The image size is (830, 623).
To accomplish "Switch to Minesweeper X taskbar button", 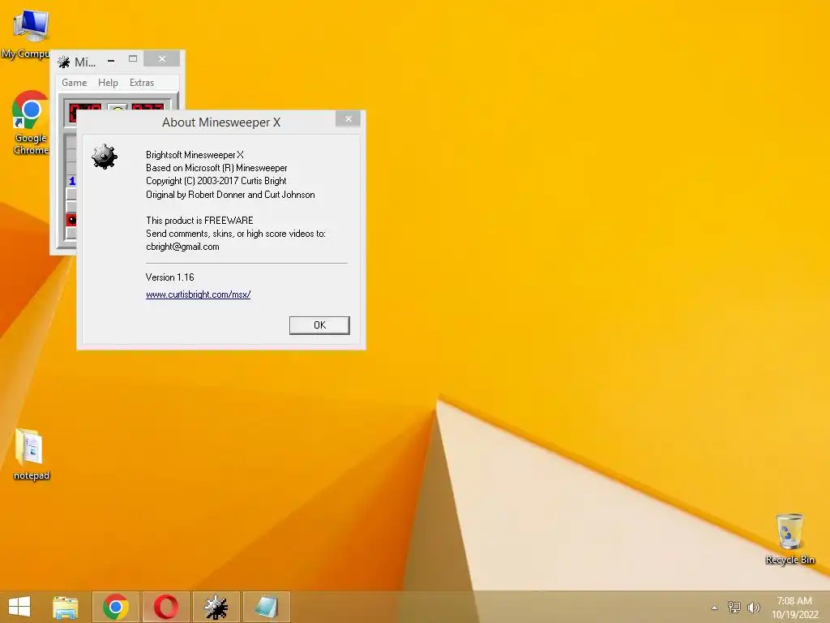I will tap(216, 607).
